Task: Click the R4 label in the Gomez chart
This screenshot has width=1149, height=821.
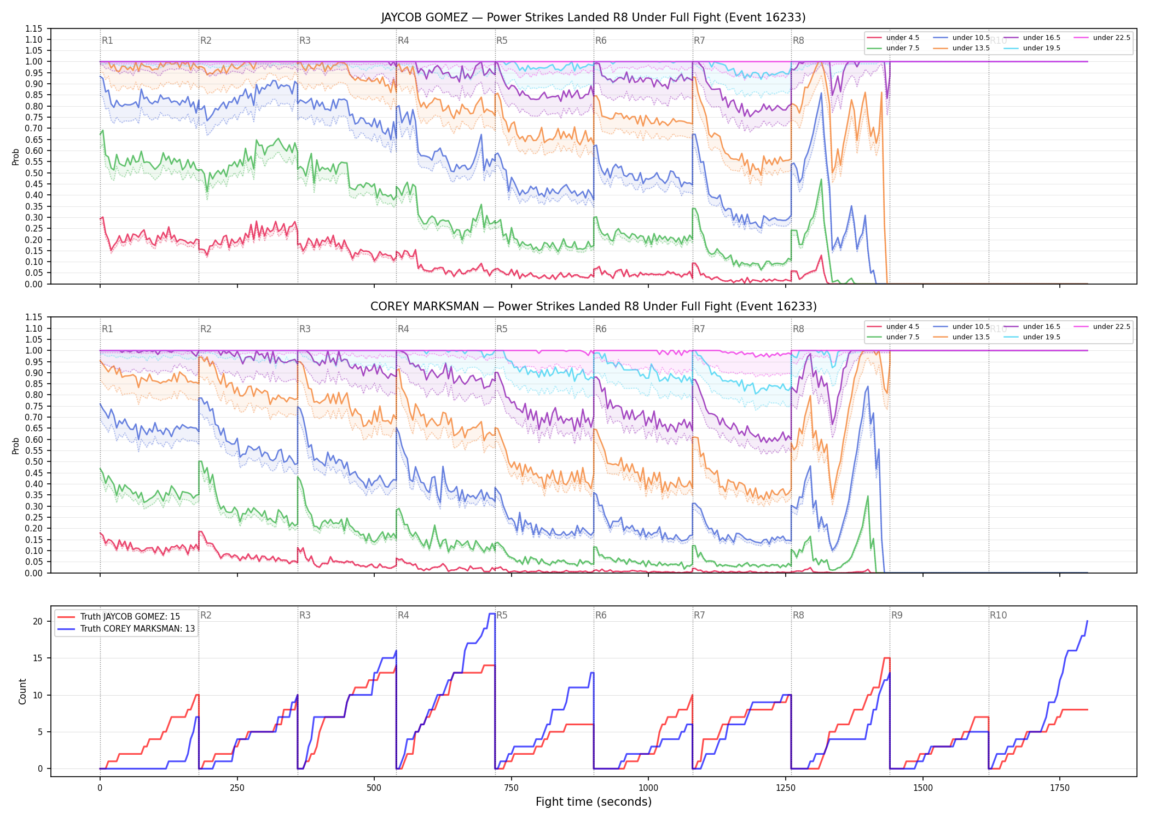Action: click(403, 41)
